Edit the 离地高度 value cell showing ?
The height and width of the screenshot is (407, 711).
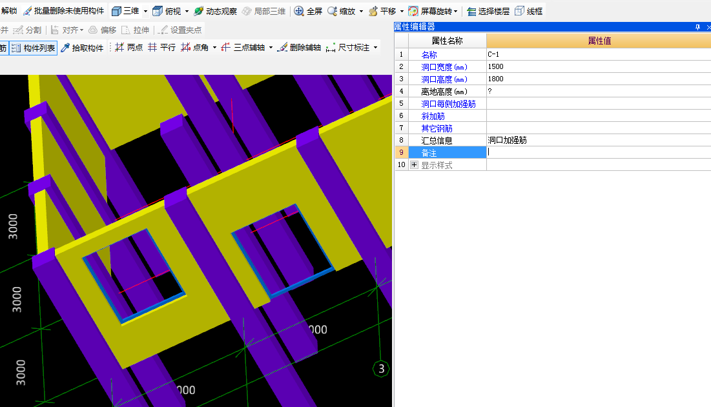tap(599, 91)
